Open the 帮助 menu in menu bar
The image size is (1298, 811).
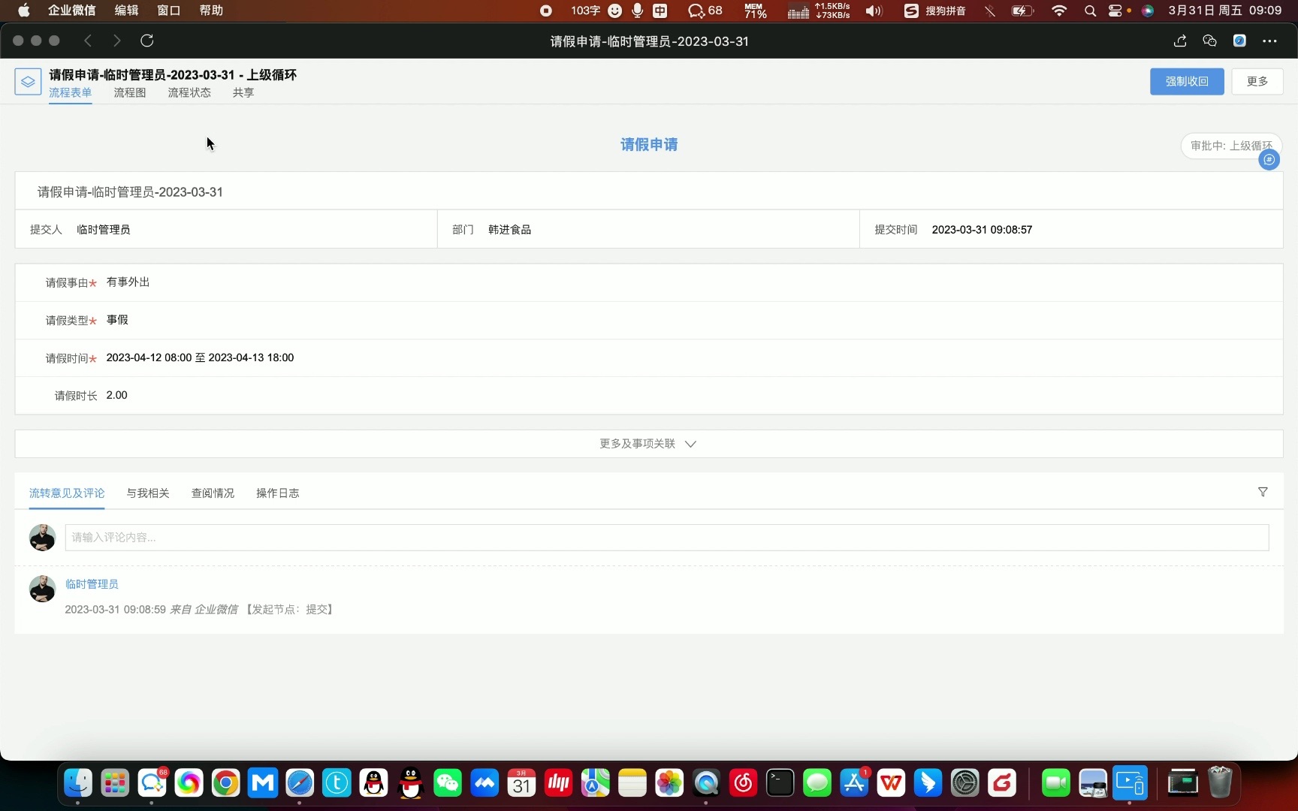tap(210, 11)
